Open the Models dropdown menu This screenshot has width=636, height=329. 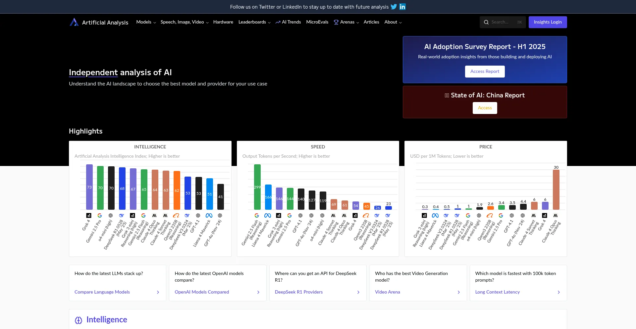(146, 22)
